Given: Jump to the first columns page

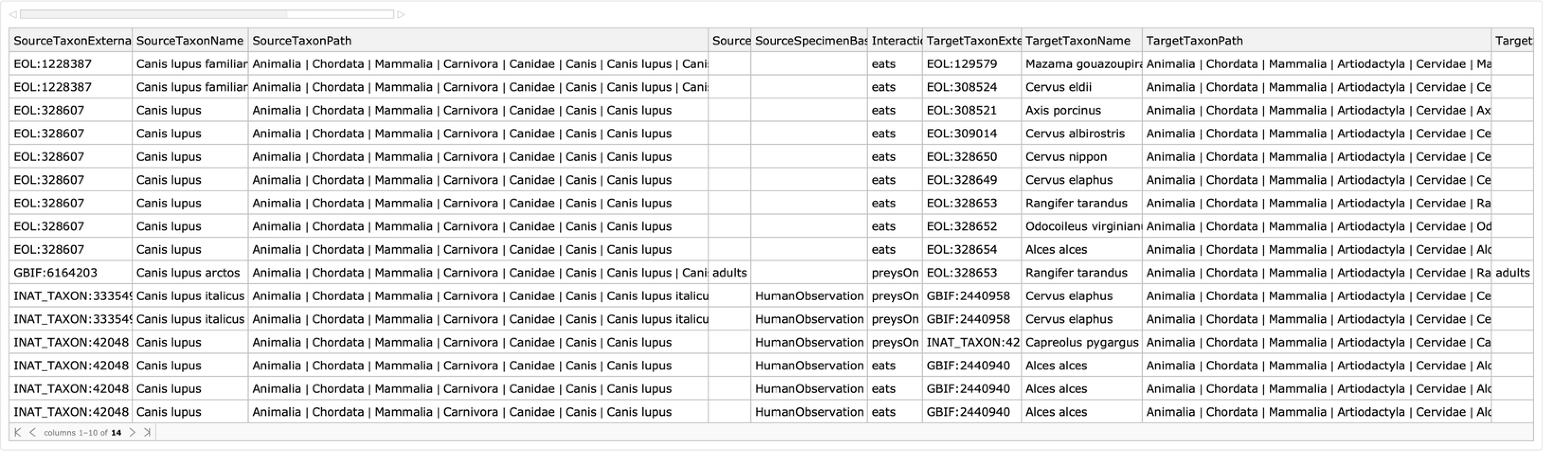Looking at the screenshot, I should pos(18,432).
